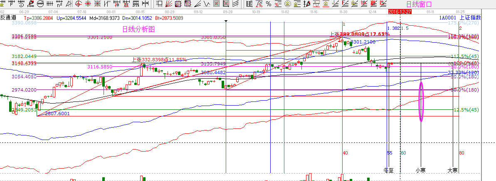This screenshot has height=181, width=496.
Task: Select the 四 angle lines tool
Action: coord(383,4)
